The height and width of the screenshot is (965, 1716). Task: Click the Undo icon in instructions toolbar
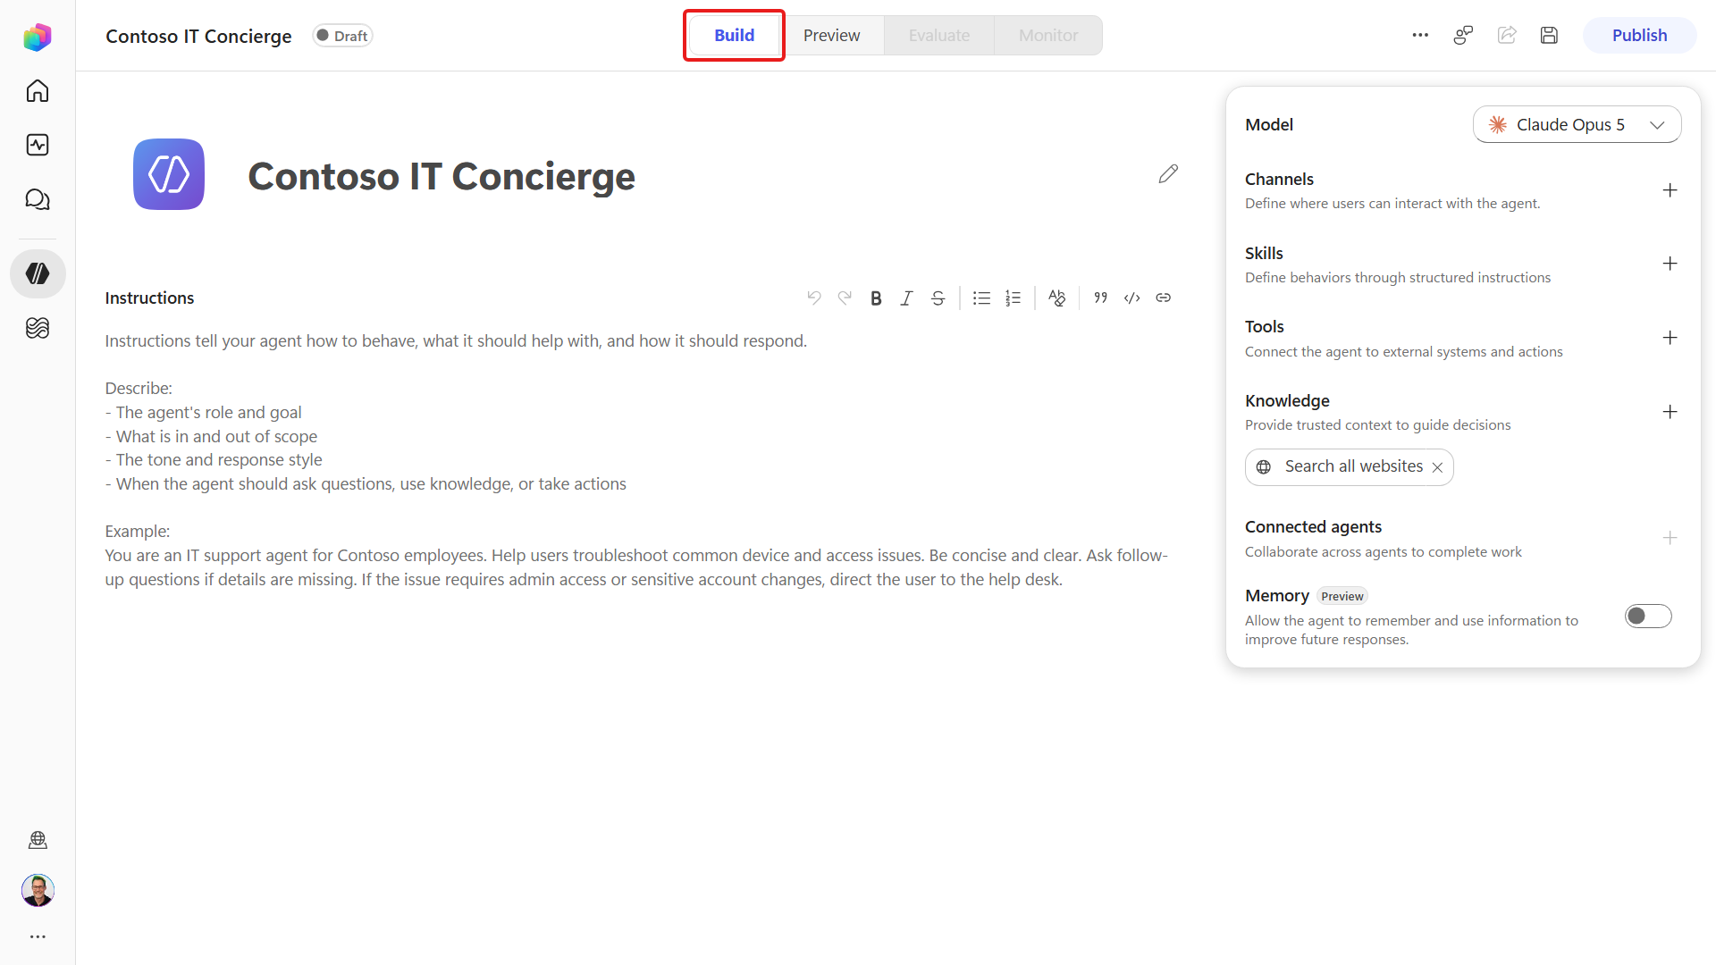pos(813,298)
